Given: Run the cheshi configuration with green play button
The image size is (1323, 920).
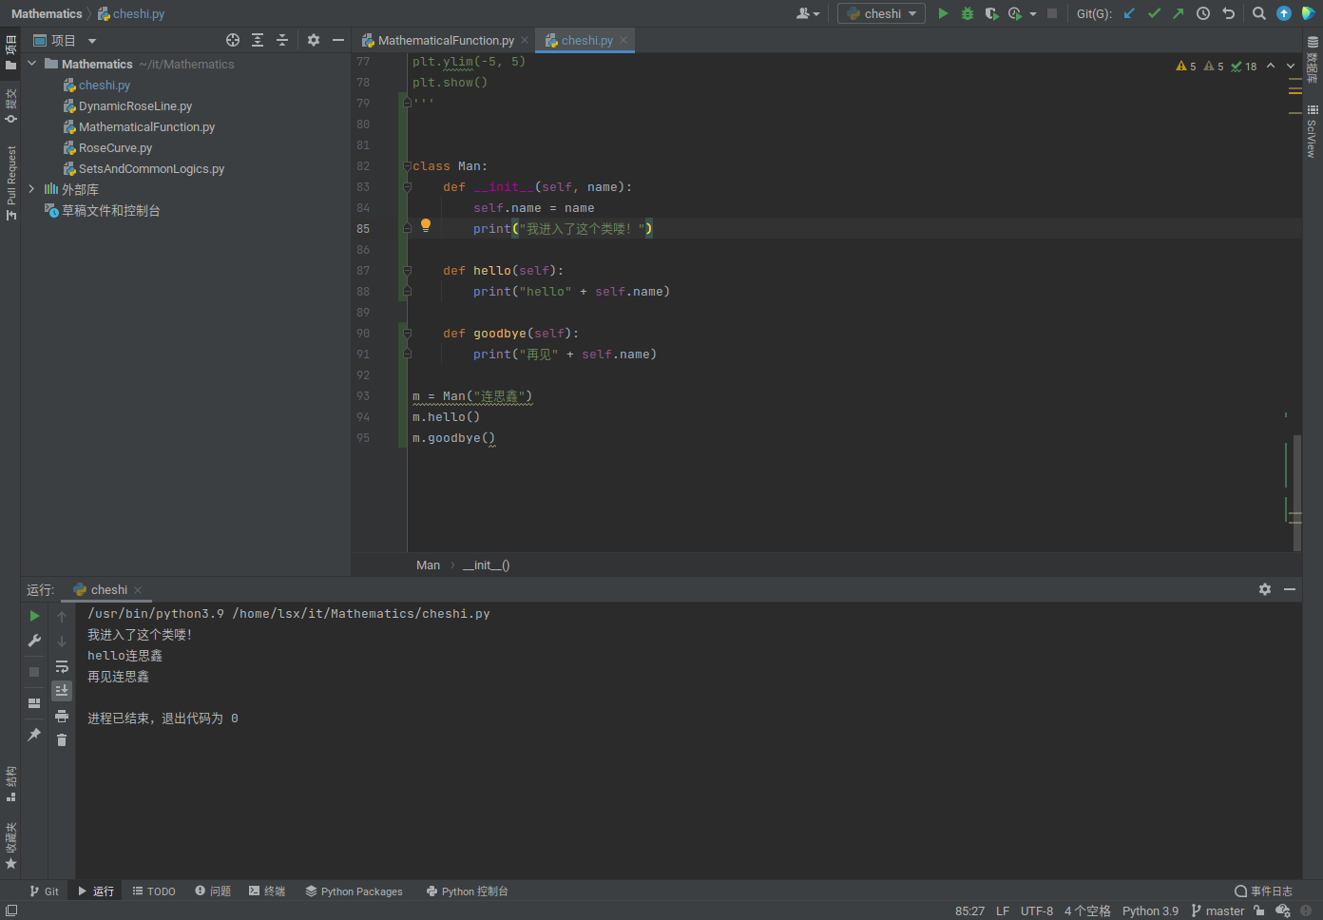Looking at the screenshot, I should click(x=943, y=13).
